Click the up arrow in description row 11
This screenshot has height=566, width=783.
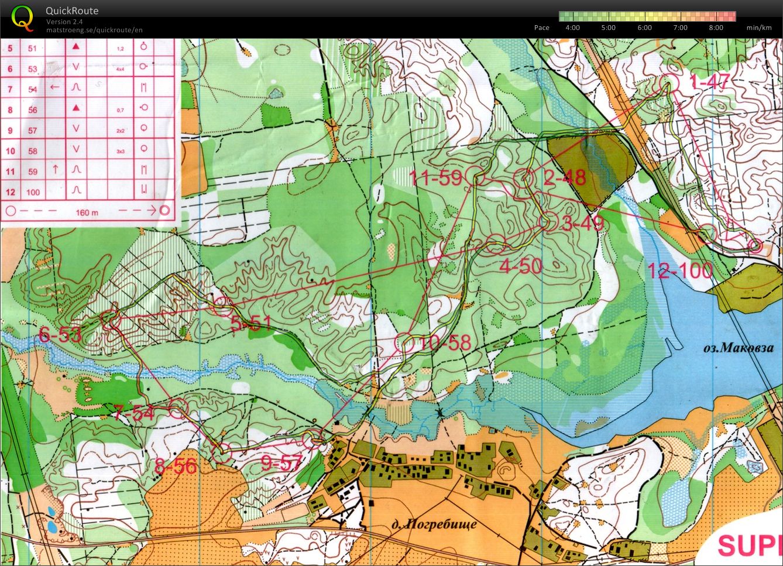coord(54,170)
